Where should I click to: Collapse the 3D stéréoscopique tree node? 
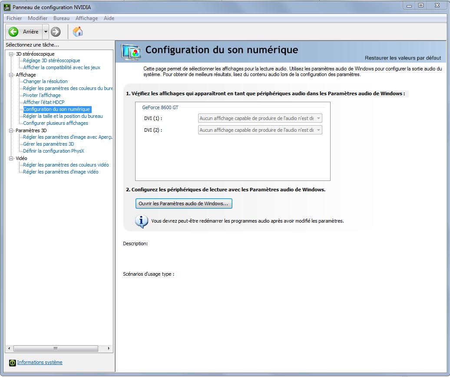coord(11,54)
